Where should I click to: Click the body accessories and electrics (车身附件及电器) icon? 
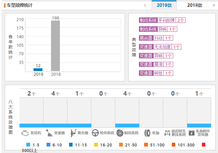tap(191, 133)
